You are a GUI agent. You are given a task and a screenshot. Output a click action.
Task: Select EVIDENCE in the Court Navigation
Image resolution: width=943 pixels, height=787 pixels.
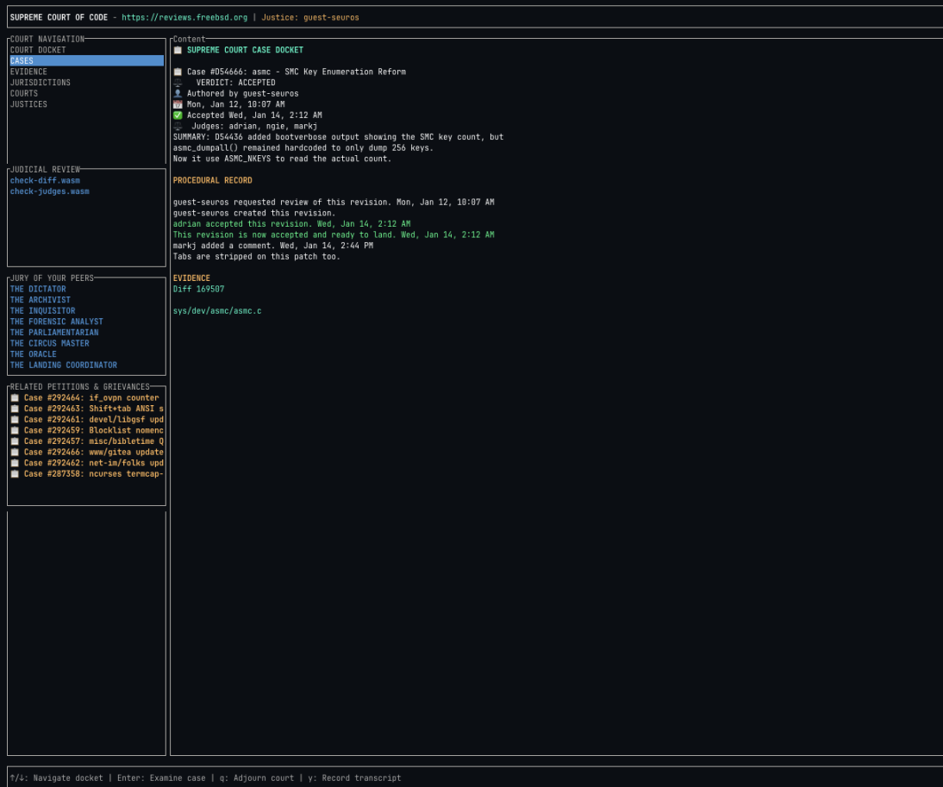point(28,72)
